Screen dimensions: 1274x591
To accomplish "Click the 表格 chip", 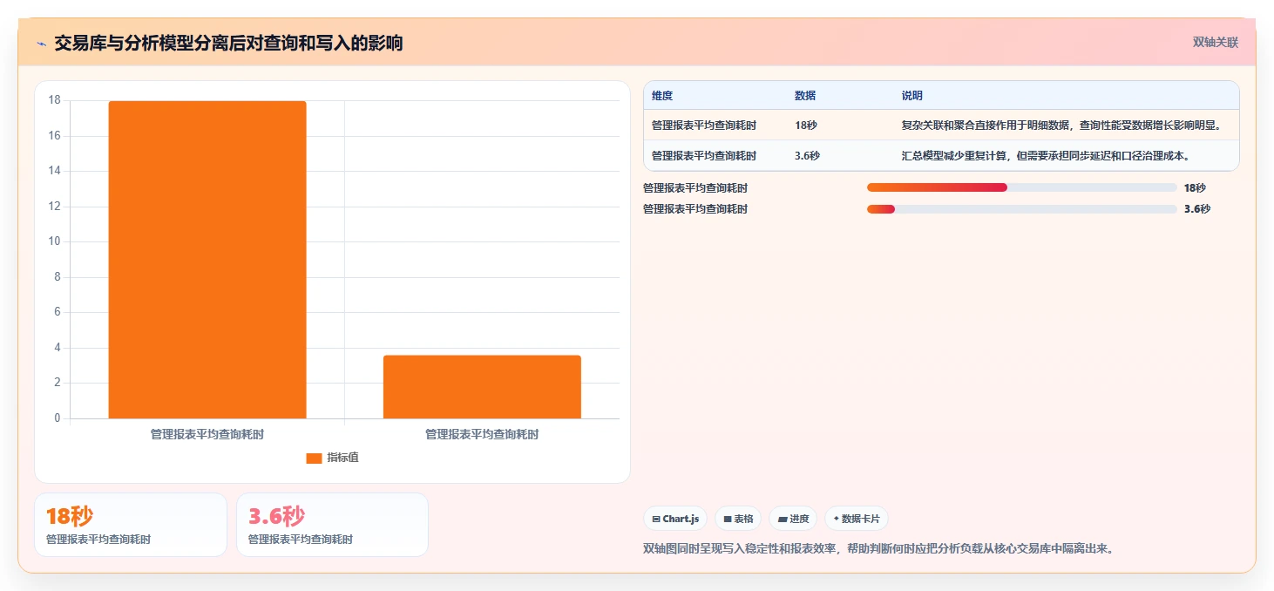I will pos(738,519).
